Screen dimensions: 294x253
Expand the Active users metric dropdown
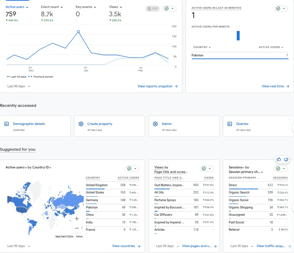[x=17, y=7]
